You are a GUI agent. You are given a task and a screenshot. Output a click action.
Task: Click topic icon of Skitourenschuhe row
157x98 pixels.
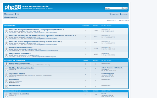[6, 49]
